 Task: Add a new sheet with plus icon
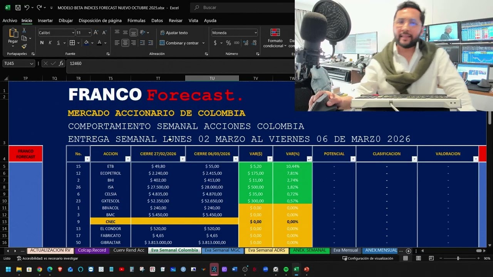pyautogui.click(x=408, y=251)
